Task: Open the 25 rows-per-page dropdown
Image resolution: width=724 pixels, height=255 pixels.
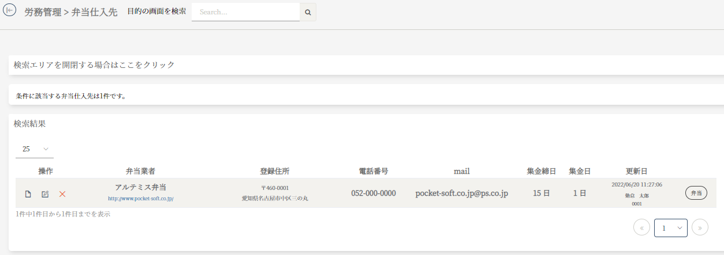Action: click(x=35, y=149)
